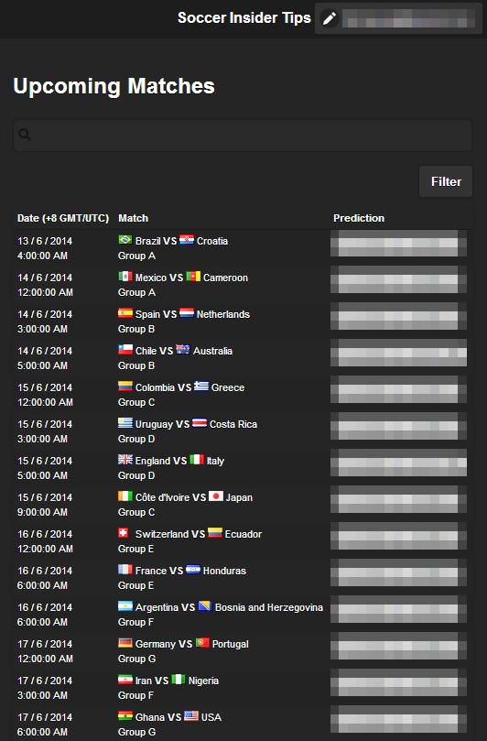Click the pencil edit icon in header

click(330, 19)
